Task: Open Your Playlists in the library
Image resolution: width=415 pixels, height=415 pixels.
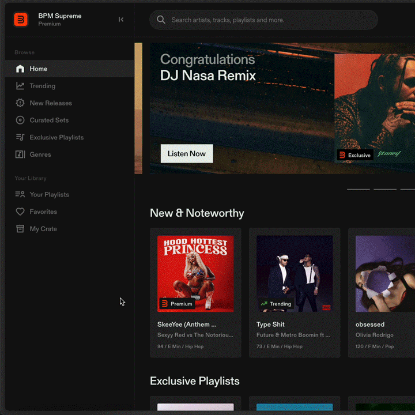Action: pyautogui.click(x=69, y=195)
